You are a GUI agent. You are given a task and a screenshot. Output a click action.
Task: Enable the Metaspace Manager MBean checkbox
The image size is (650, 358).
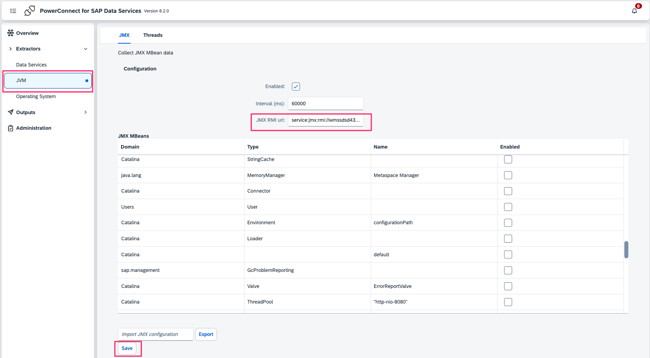click(x=508, y=175)
